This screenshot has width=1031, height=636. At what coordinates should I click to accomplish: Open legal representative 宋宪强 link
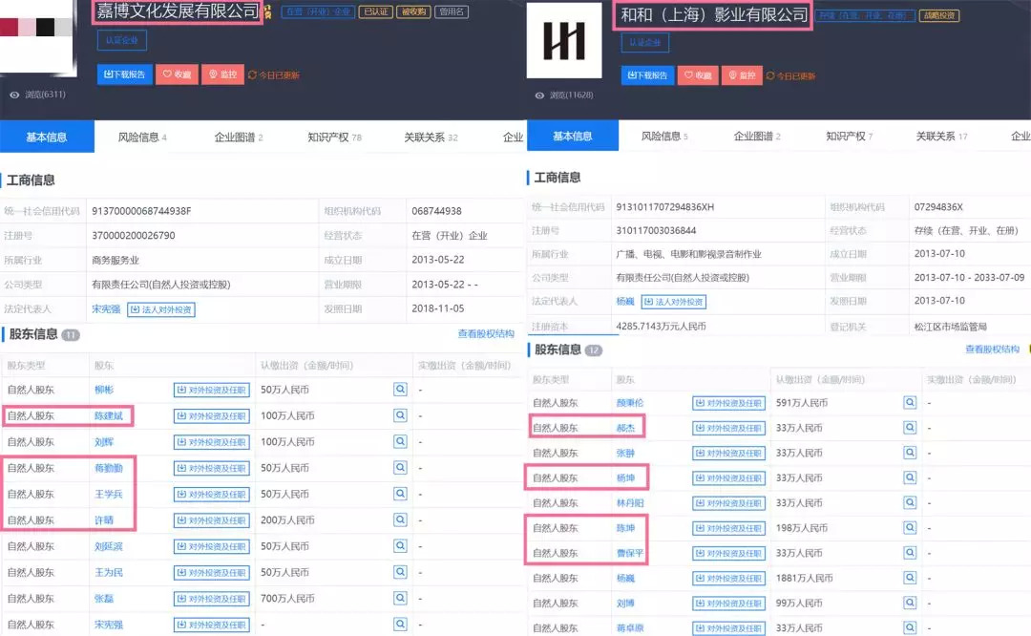(106, 308)
